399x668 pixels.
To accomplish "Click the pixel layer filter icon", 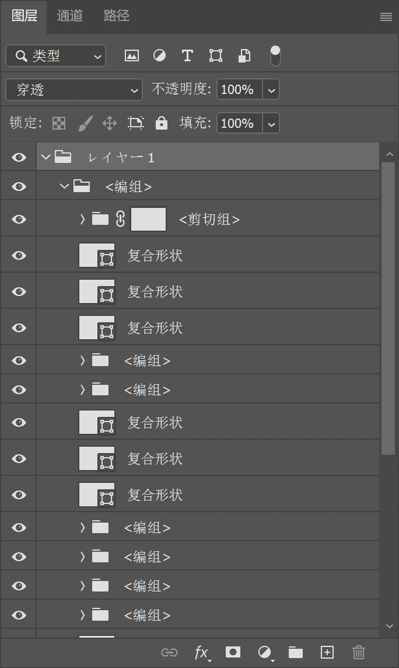I will click(x=132, y=56).
